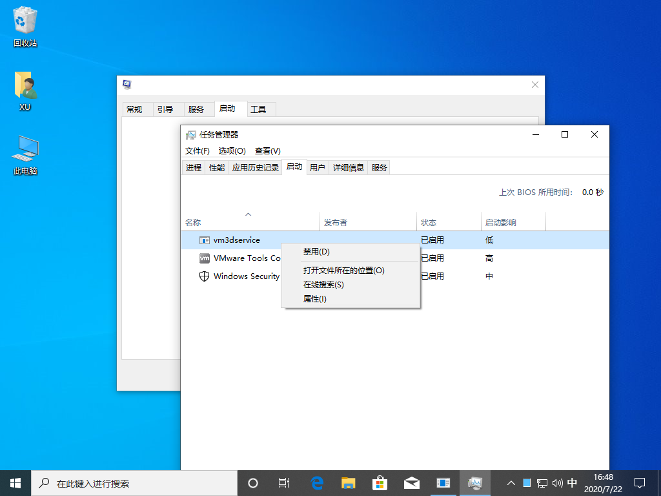Open the This PC desktop icon
661x496 pixels.
[25, 150]
